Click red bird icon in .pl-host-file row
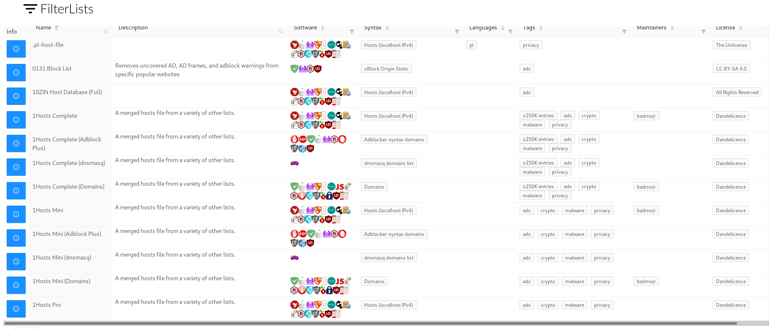The width and height of the screenshot is (769, 330). [294, 45]
